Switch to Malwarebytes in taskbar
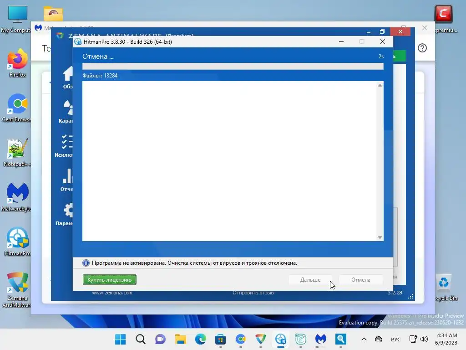Screen dimensions: 466x350 (x=321, y=339)
